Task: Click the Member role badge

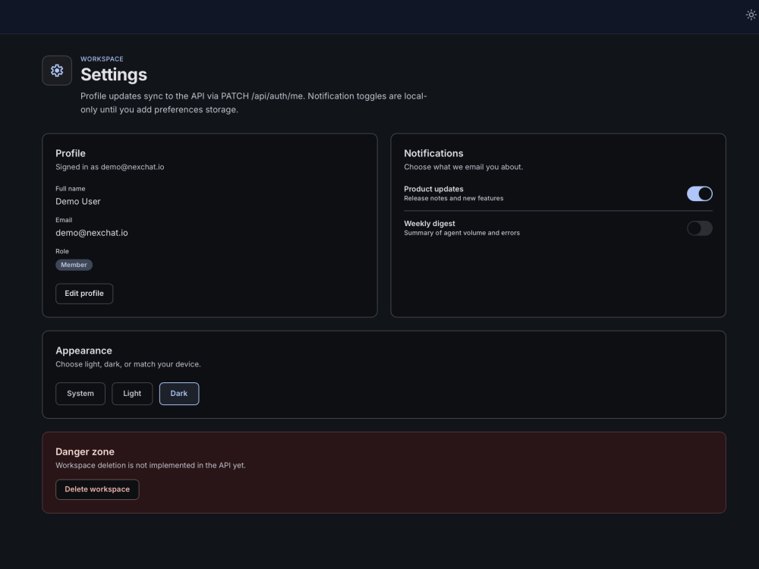Action: (x=74, y=265)
